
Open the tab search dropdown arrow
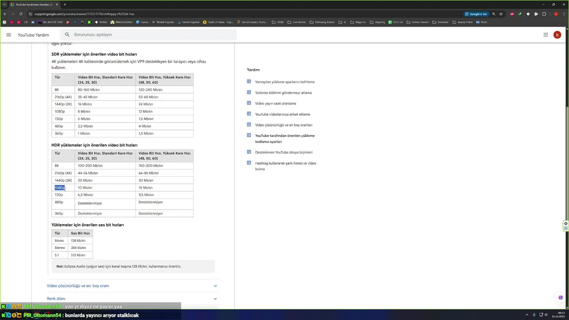[4, 4]
